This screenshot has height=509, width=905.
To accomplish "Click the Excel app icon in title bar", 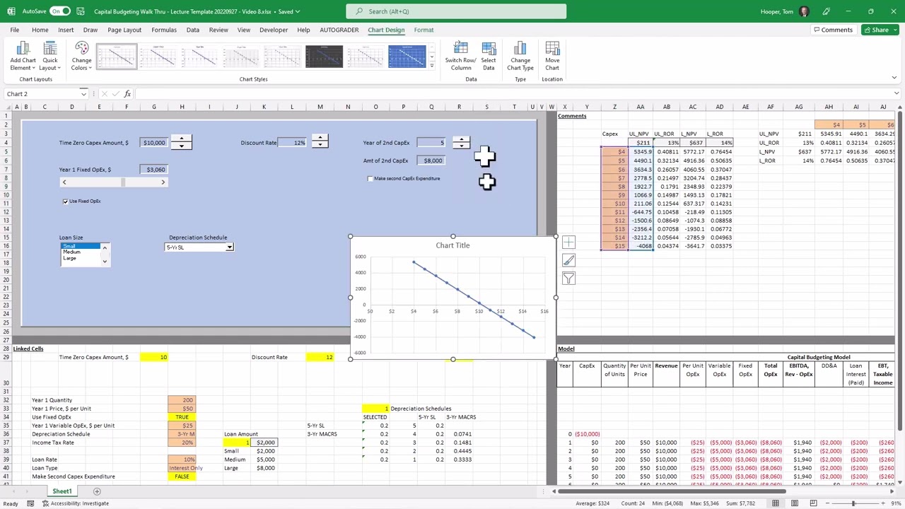I will pos(11,11).
